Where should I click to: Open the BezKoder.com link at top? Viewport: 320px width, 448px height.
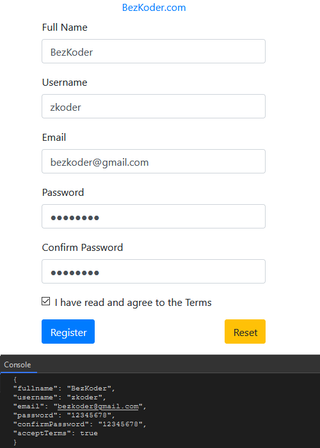154,8
